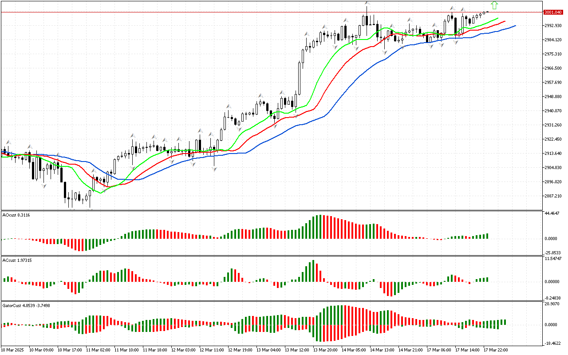Click the 2904.830 price axis value
The image size is (568, 355).
tap(553, 168)
